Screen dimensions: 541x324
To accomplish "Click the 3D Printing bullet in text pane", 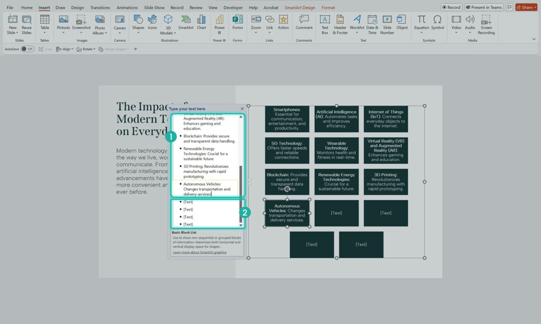I will [x=206, y=171].
